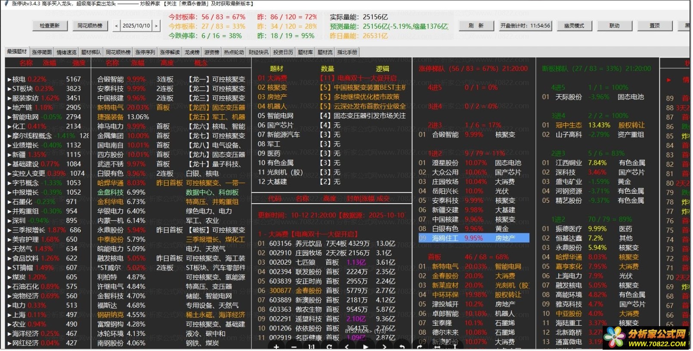Click the zoom-in plus icon in viewer bar
This screenshot has height=351, width=693.
tap(276, 346)
